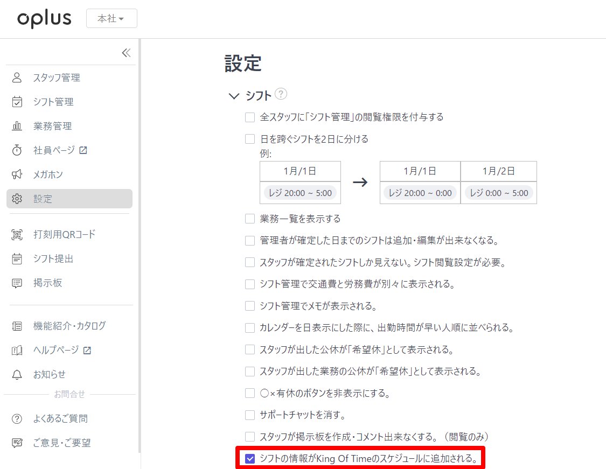The height and width of the screenshot is (469, 606).
Task: Check シフト管理で交通費と労務費が別々に表示 option
Action: [250, 284]
